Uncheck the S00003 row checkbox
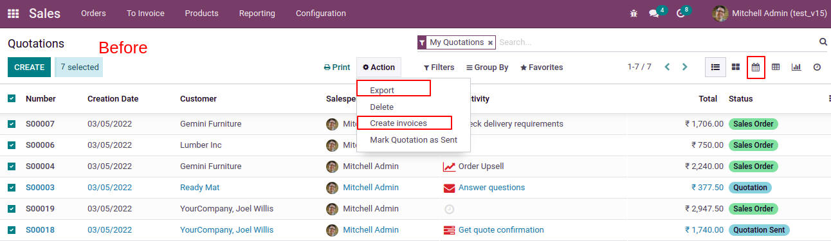The width and height of the screenshot is (831, 241). (12, 187)
